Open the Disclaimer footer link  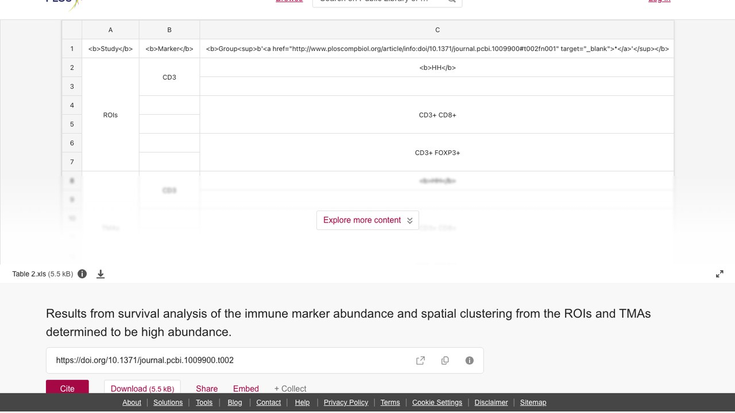491,403
